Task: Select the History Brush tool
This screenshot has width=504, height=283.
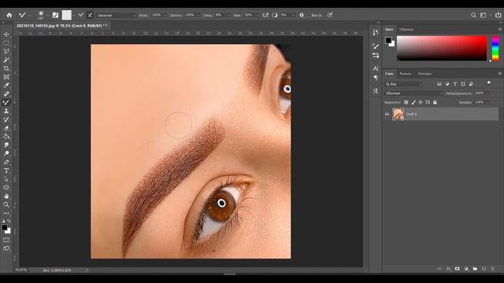Action: [6, 119]
